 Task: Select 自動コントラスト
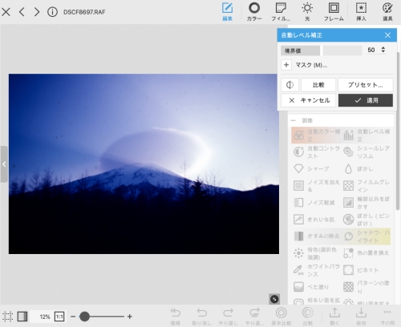pos(316,152)
